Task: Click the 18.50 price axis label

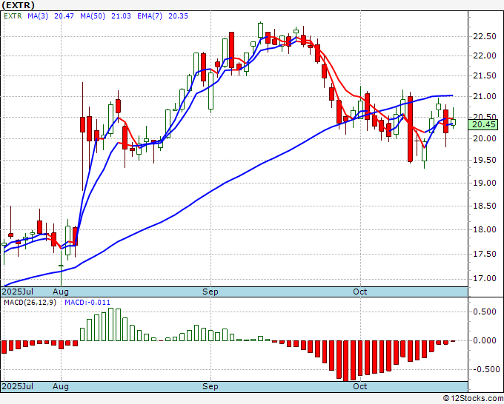Action: click(485, 206)
